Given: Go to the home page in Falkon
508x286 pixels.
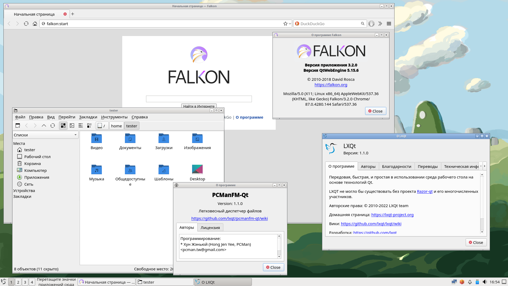Looking at the screenshot, I should pos(35,24).
